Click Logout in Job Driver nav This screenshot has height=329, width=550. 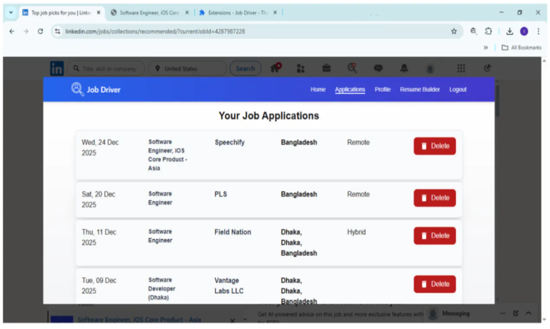[x=458, y=90]
